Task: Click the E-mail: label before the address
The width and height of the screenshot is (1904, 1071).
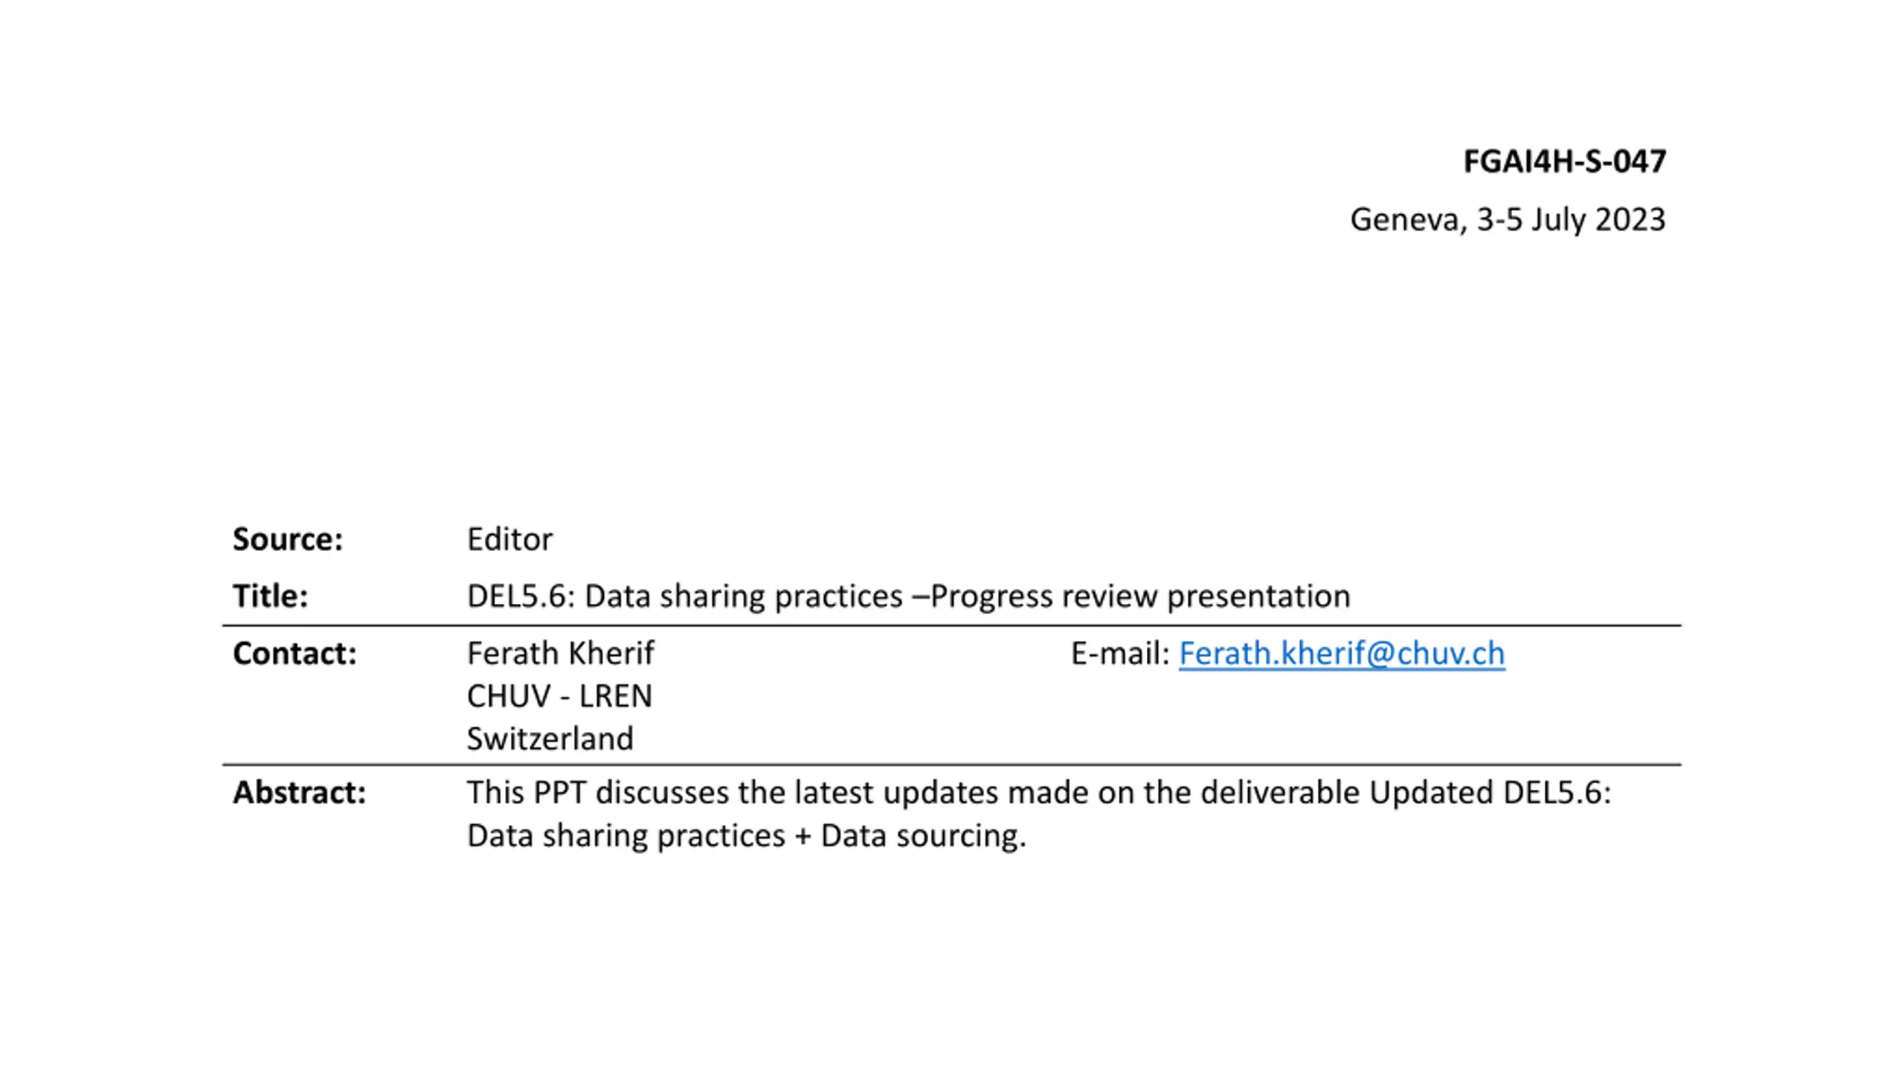Action: tap(1121, 653)
